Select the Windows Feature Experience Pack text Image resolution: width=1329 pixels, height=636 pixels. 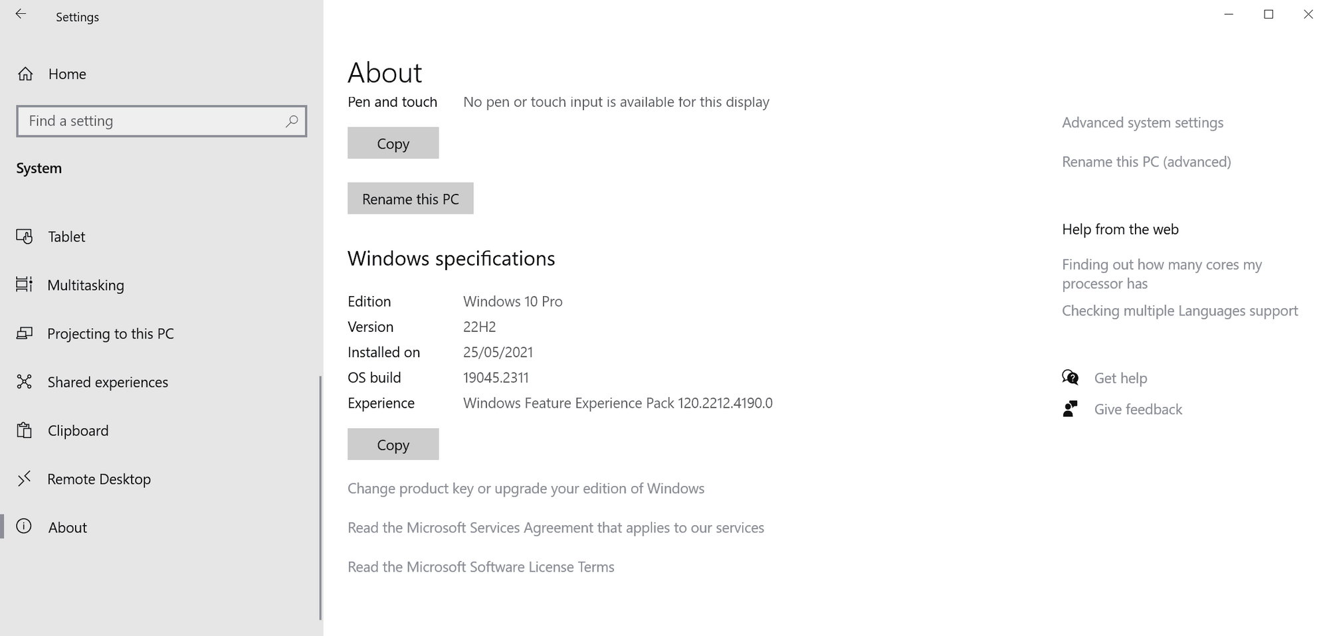(x=617, y=403)
